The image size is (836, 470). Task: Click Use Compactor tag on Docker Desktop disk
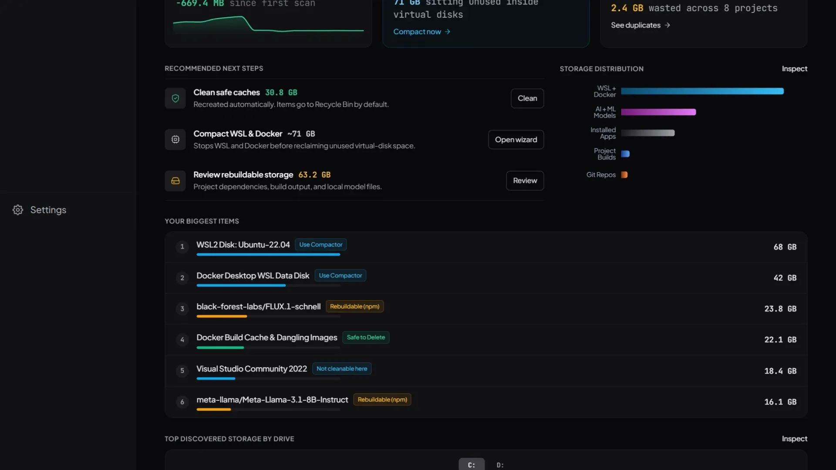coord(340,275)
